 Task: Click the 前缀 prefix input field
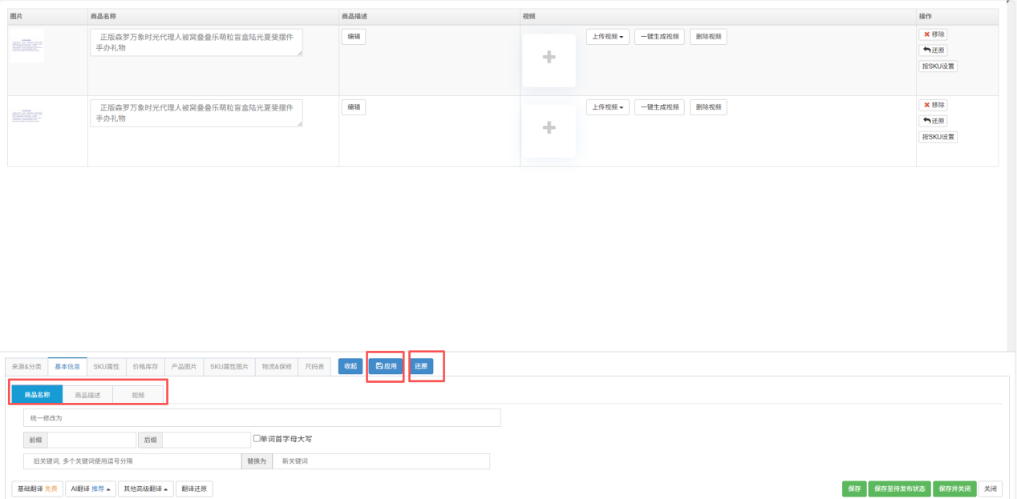(91, 440)
